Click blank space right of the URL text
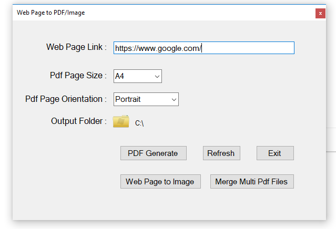Viewport: 336px width, 229px height. click(x=247, y=48)
